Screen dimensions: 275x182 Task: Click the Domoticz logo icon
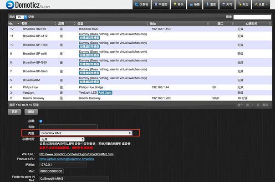(10, 5)
